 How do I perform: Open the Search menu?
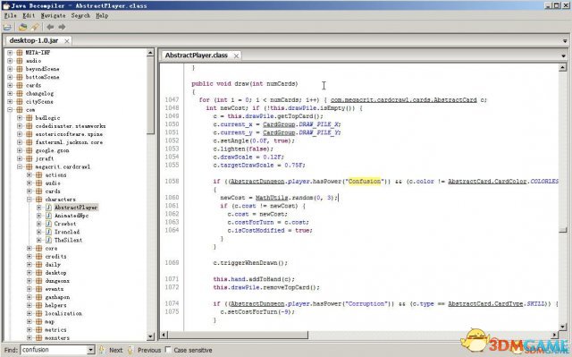click(x=80, y=15)
